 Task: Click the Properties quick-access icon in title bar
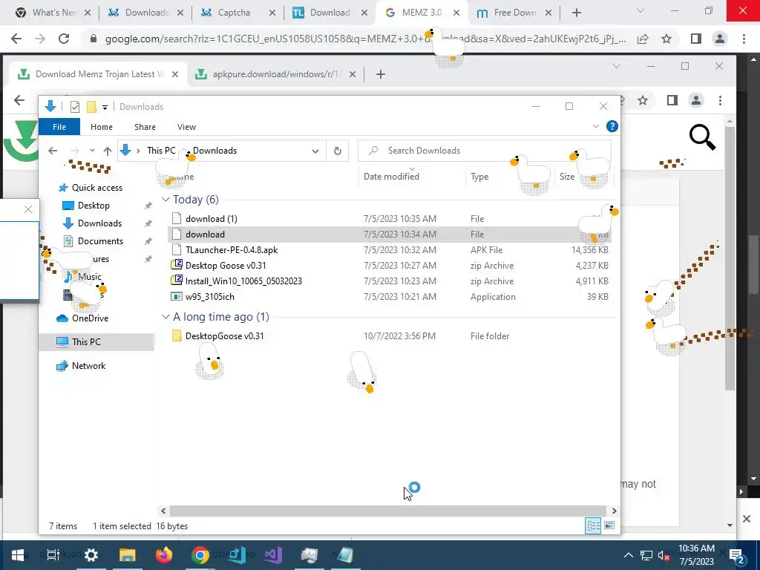pyautogui.click(x=75, y=107)
